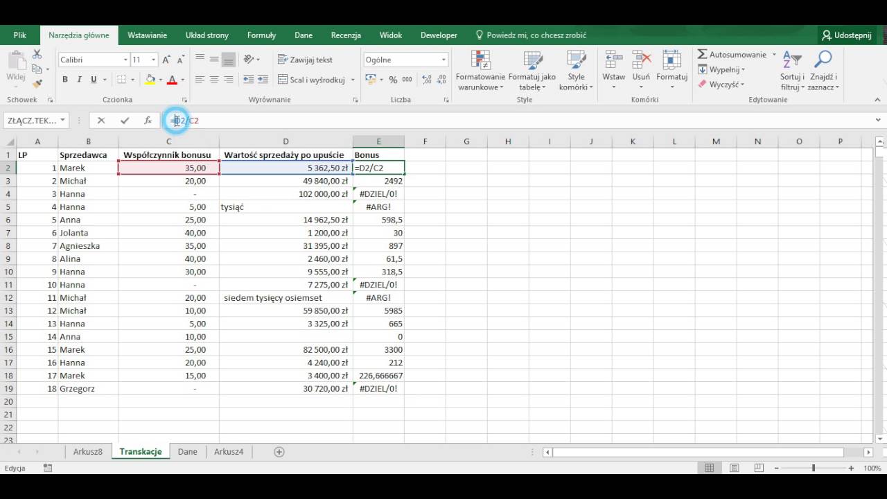Open the Calibri font name dropdown
887x499 pixels.
[125, 60]
